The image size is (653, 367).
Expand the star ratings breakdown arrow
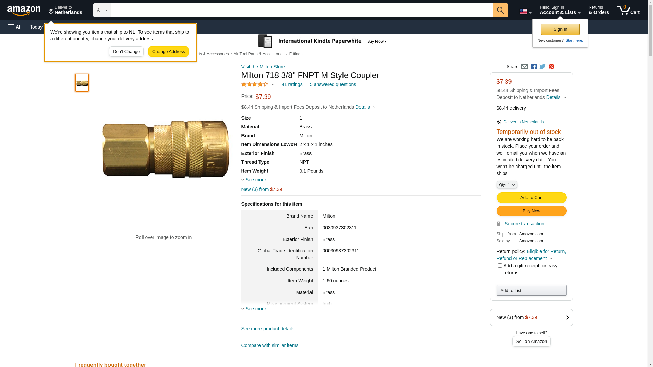coord(273,84)
